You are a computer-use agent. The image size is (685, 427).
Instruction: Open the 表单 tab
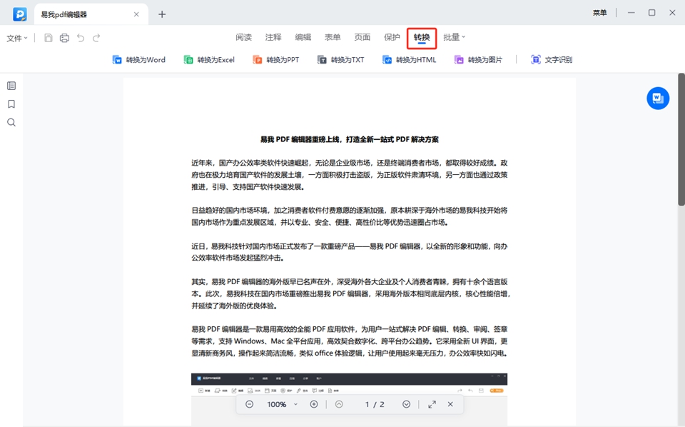(333, 37)
